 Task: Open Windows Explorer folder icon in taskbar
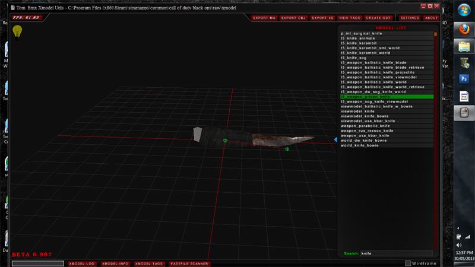tap(464, 47)
